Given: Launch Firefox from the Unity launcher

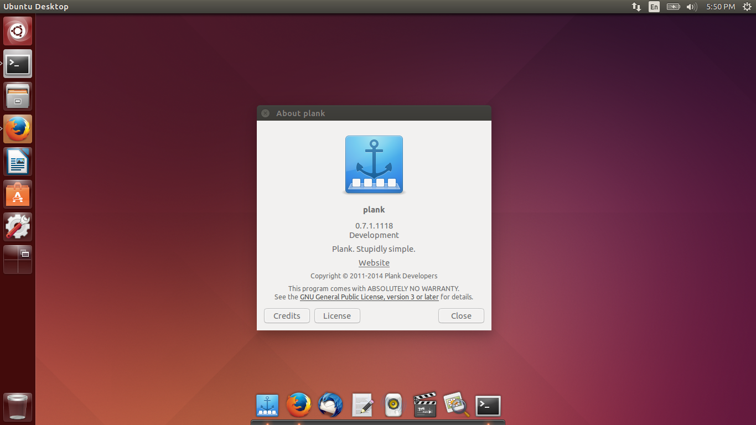Looking at the screenshot, I should pyautogui.click(x=18, y=129).
